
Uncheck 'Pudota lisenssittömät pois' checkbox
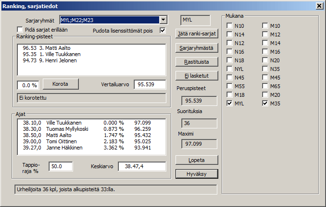pyautogui.click(x=163, y=30)
